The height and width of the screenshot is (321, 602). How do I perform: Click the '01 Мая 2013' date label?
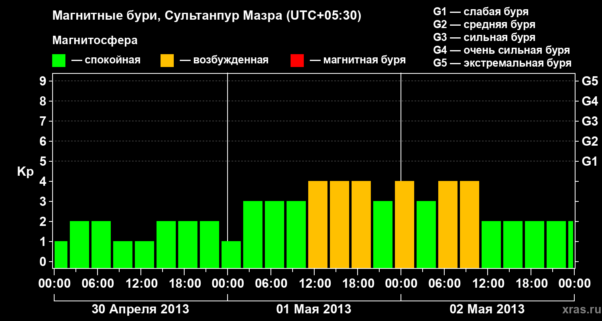314,309
